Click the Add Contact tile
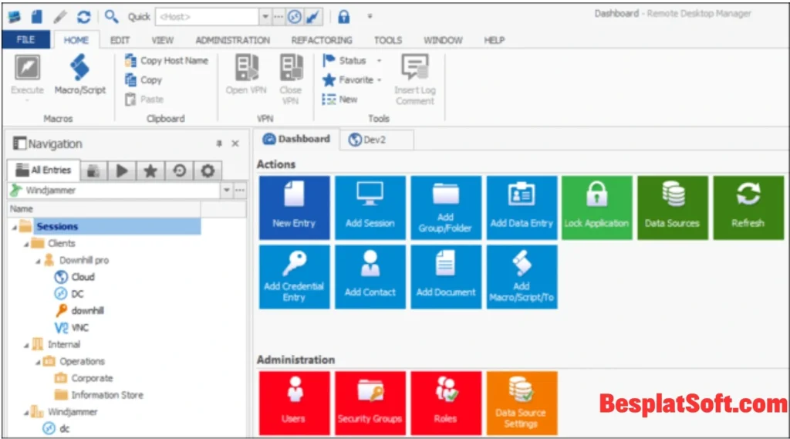The width and height of the screenshot is (790, 439). (x=370, y=277)
